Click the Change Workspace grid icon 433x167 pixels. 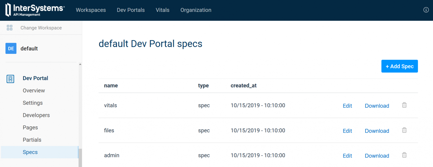point(10,28)
